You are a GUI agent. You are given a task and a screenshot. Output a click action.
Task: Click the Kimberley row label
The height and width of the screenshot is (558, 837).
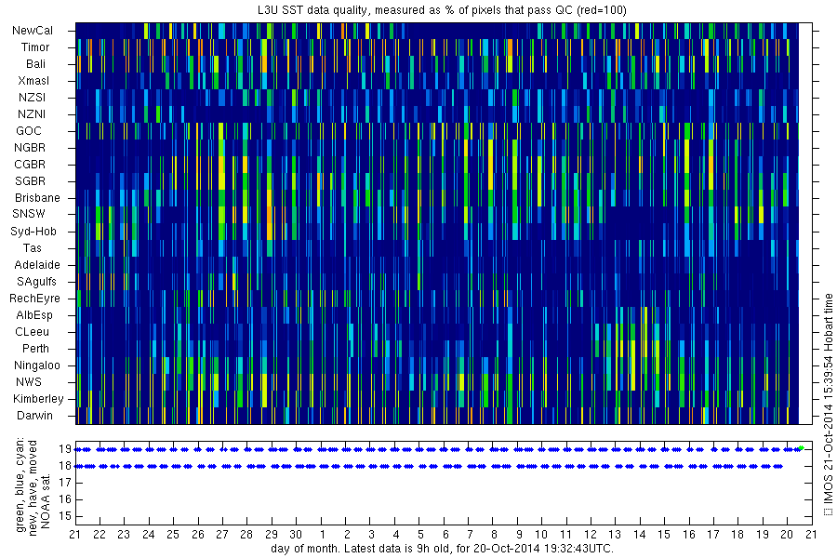tap(38, 398)
